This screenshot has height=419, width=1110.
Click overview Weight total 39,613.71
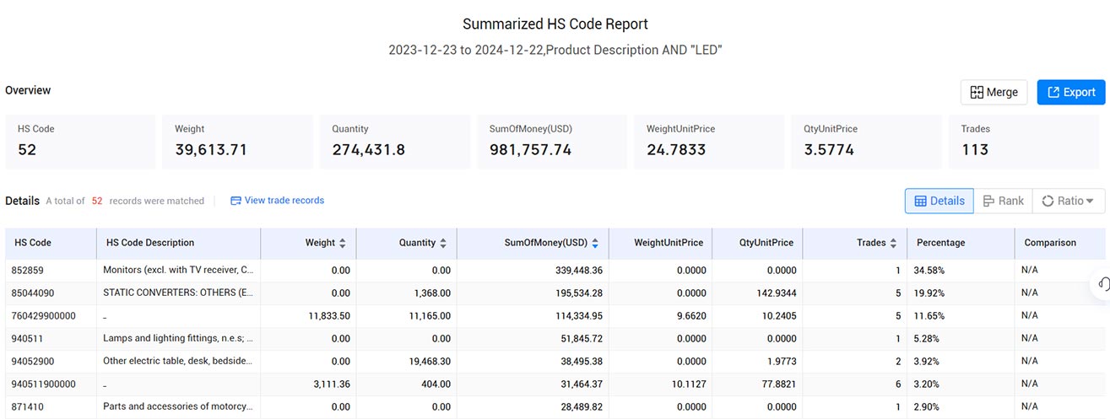pyautogui.click(x=211, y=150)
